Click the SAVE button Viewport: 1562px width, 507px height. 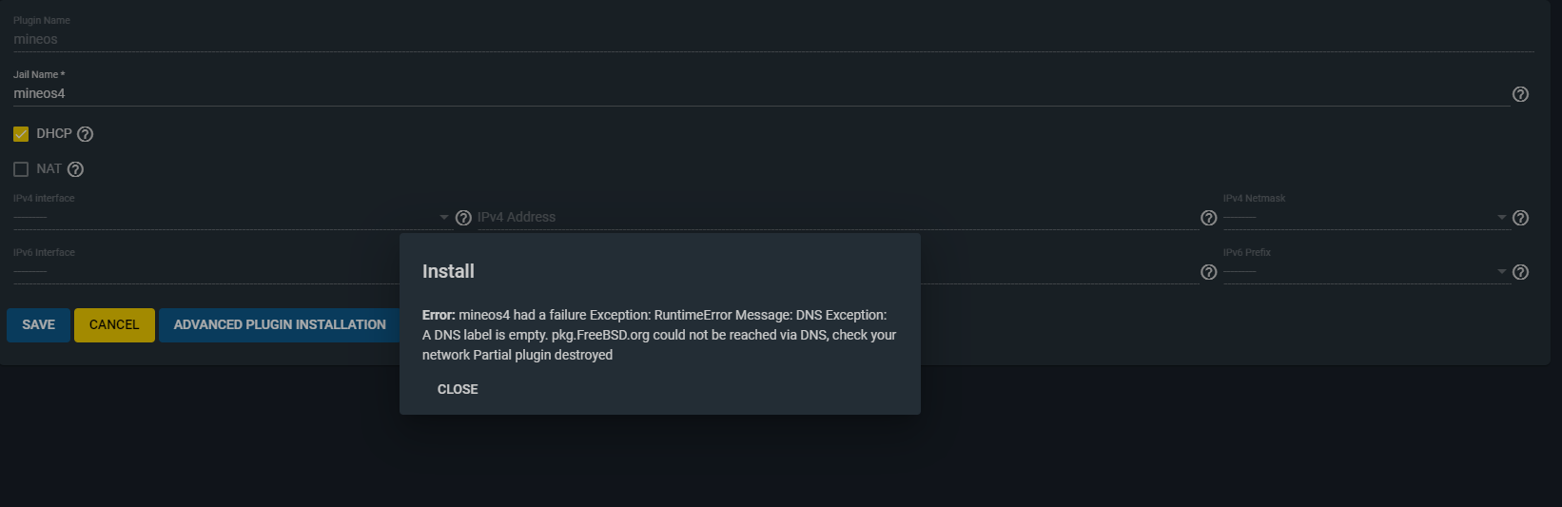pyautogui.click(x=39, y=324)
